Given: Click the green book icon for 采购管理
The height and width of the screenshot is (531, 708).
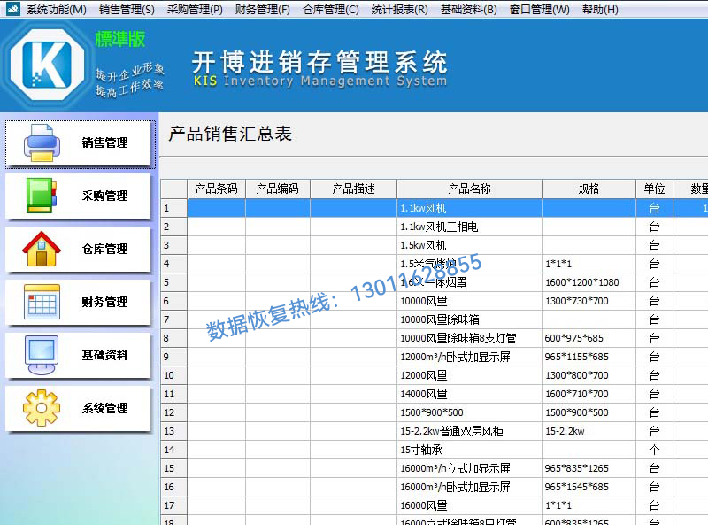Looking at the screenshot, I should coord(42,196).
